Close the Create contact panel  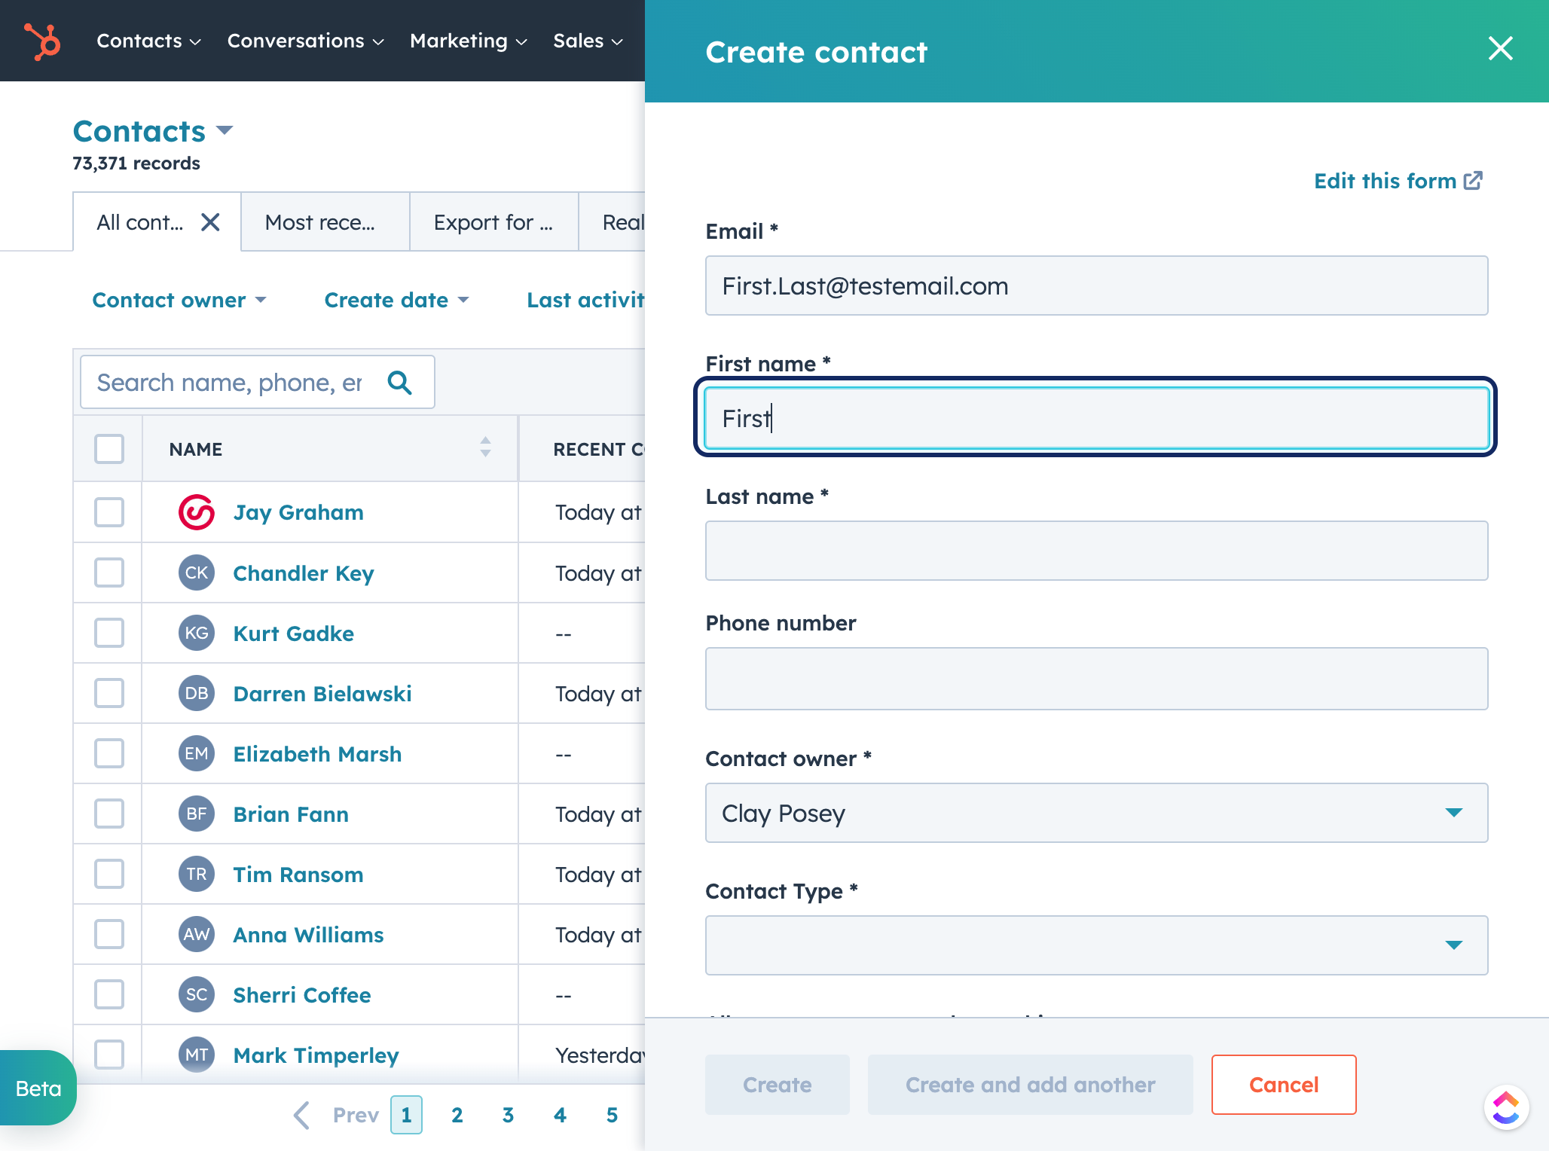(x=1500, y=49)
